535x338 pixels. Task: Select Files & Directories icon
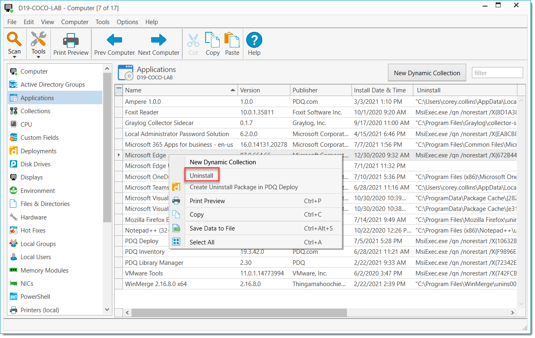[x=14, y=204]
